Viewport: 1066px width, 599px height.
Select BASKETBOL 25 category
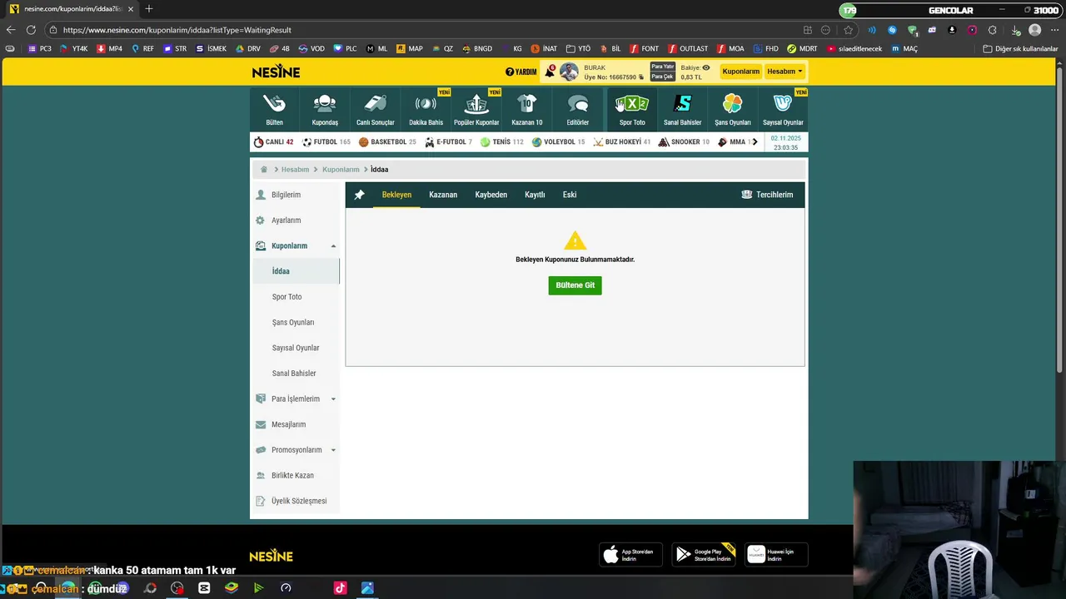click(x=387, y=142)
